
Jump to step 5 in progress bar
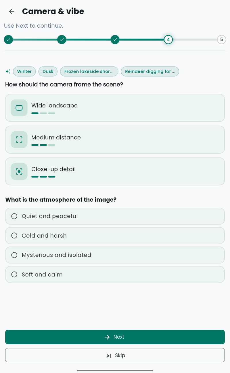(222, 39)
